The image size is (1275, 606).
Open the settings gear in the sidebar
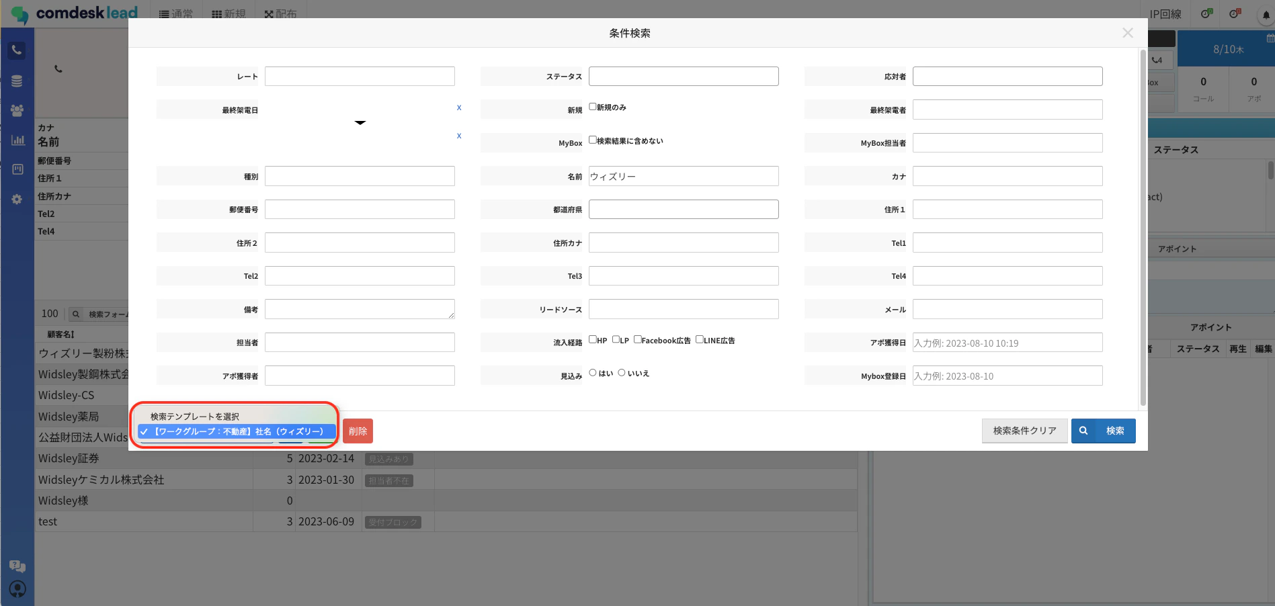pyautogui.click(x=17, y=200)
